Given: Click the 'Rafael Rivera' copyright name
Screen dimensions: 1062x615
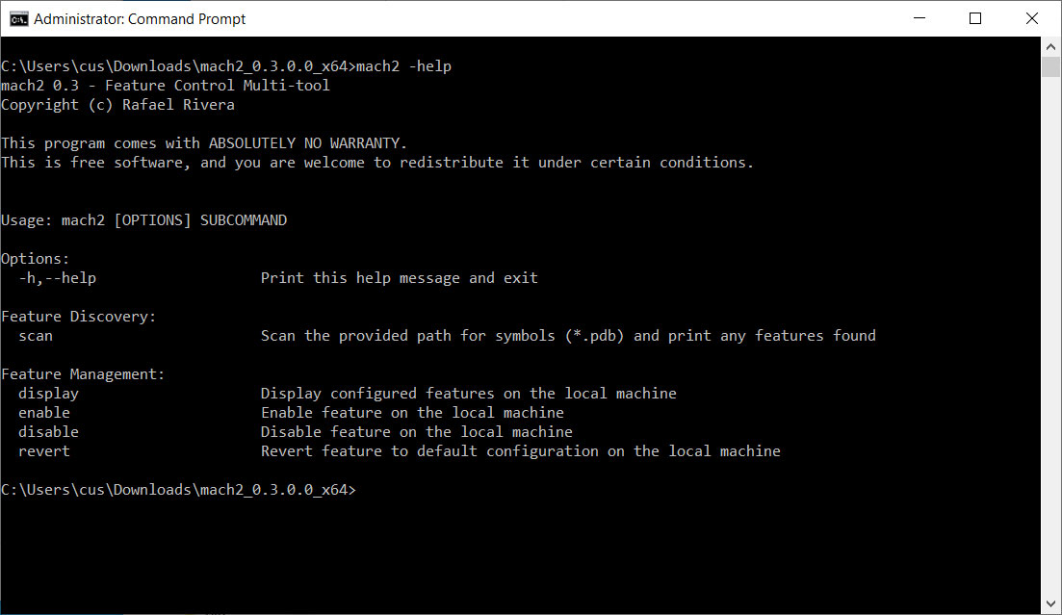Looking at the screenshot, I should coord(178,105).
